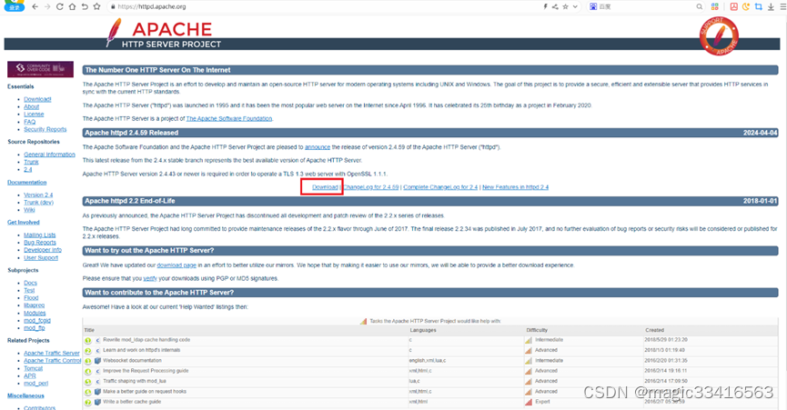Open Mailing Lists sidebar link
Image resolution: width=787 pixels, height=410 pixels.
click(x=40, y=235)
